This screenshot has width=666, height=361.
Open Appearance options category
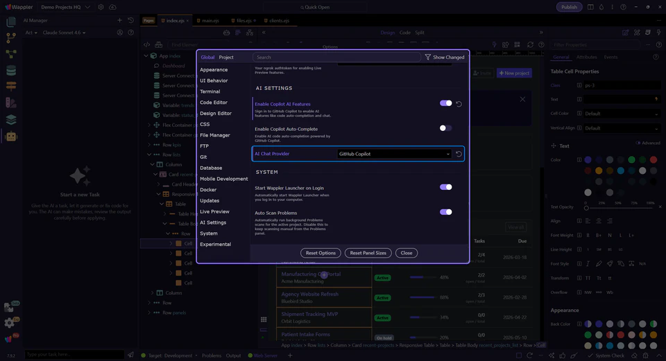point(214,69)
